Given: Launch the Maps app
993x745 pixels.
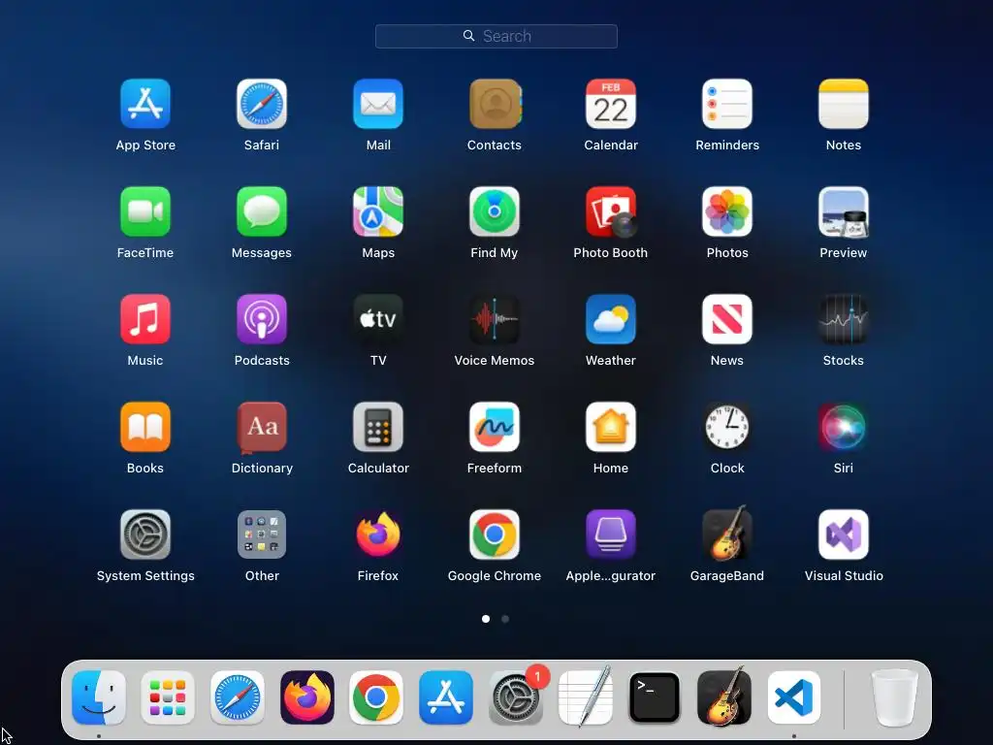Looking at the screenshot, I should pos(378,211).
